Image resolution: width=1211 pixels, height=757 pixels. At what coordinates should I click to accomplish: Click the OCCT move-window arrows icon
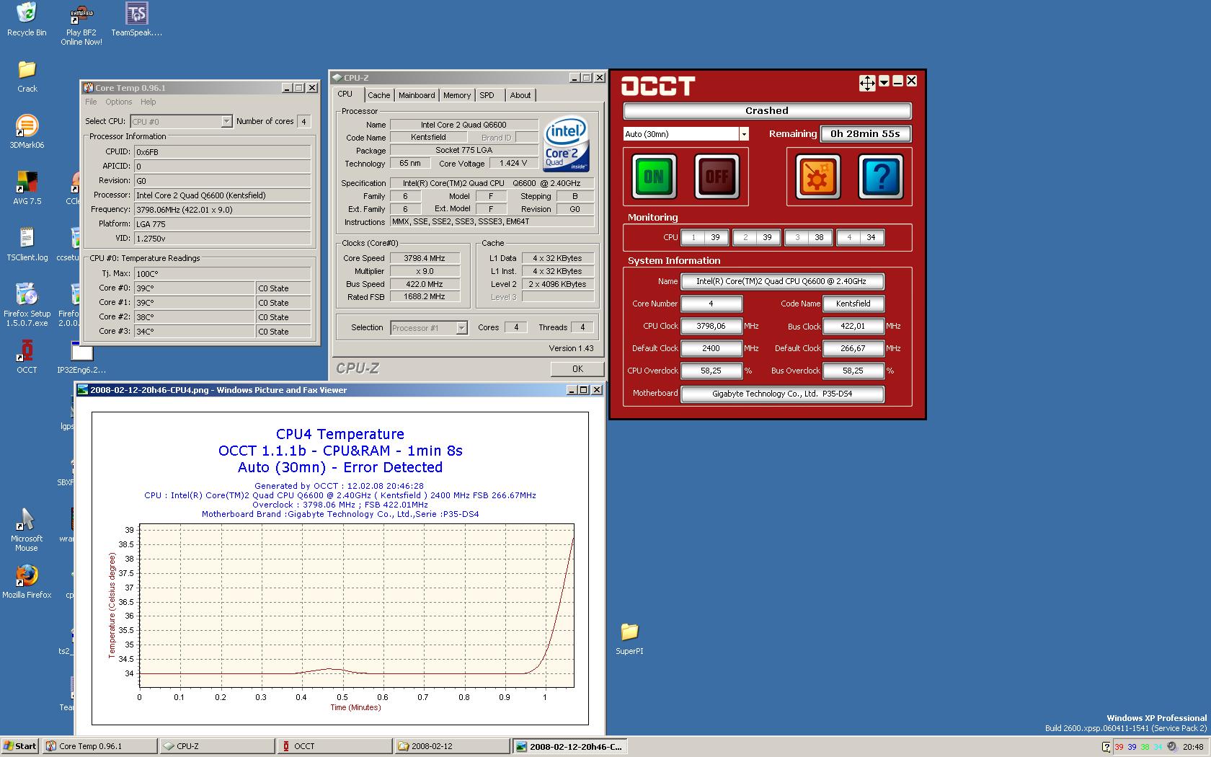pos(867,83)
